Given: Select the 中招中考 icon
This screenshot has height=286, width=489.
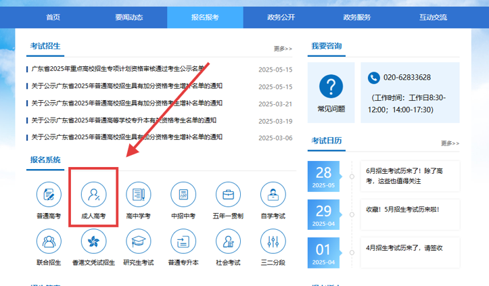Looking at the screenshot, I should tap(183, 195).
